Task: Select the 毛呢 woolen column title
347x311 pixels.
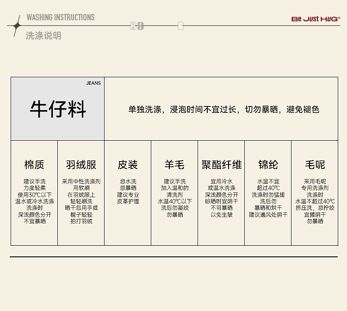Action: pyautogui.click(x=315, y=165)
